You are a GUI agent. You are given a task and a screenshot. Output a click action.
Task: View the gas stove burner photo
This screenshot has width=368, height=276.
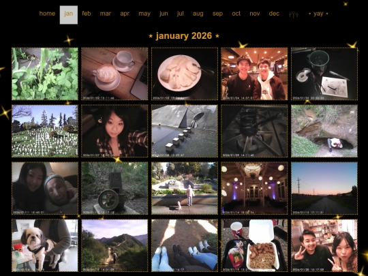point(254,131)
